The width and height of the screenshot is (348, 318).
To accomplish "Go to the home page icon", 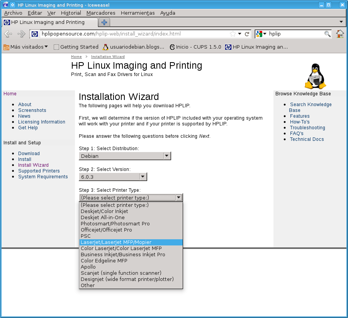I will coord(340,34).
